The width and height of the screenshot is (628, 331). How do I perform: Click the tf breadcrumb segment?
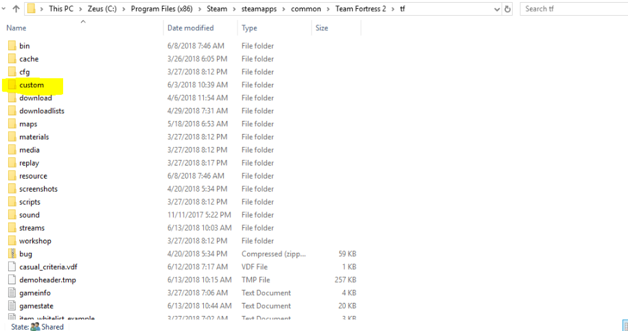402,9
